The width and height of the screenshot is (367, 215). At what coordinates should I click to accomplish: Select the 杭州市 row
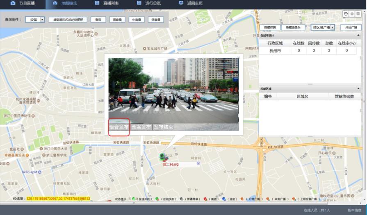tap(308, 50)
